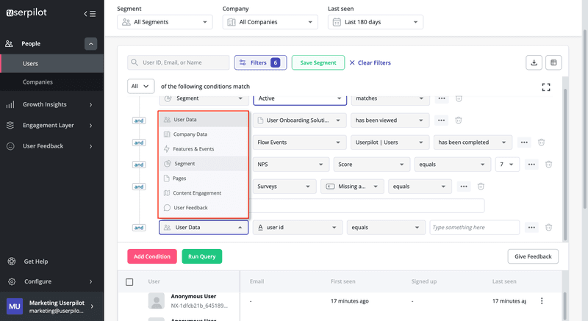Screen dimensions: 588x321
Task: Click the Save Segment button
Action: point(318,62)
